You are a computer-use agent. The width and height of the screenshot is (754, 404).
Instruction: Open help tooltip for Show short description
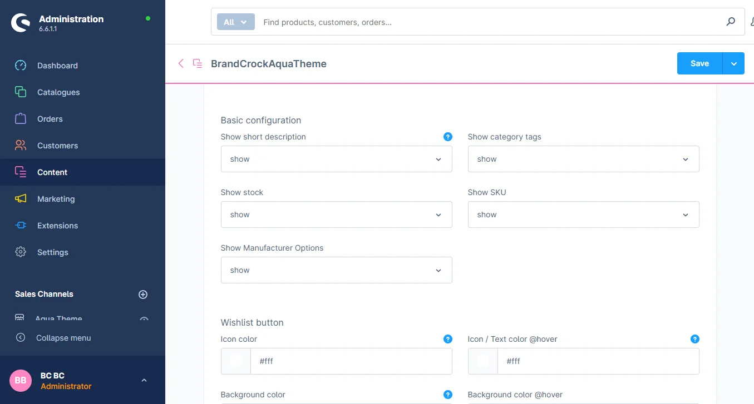447,137
